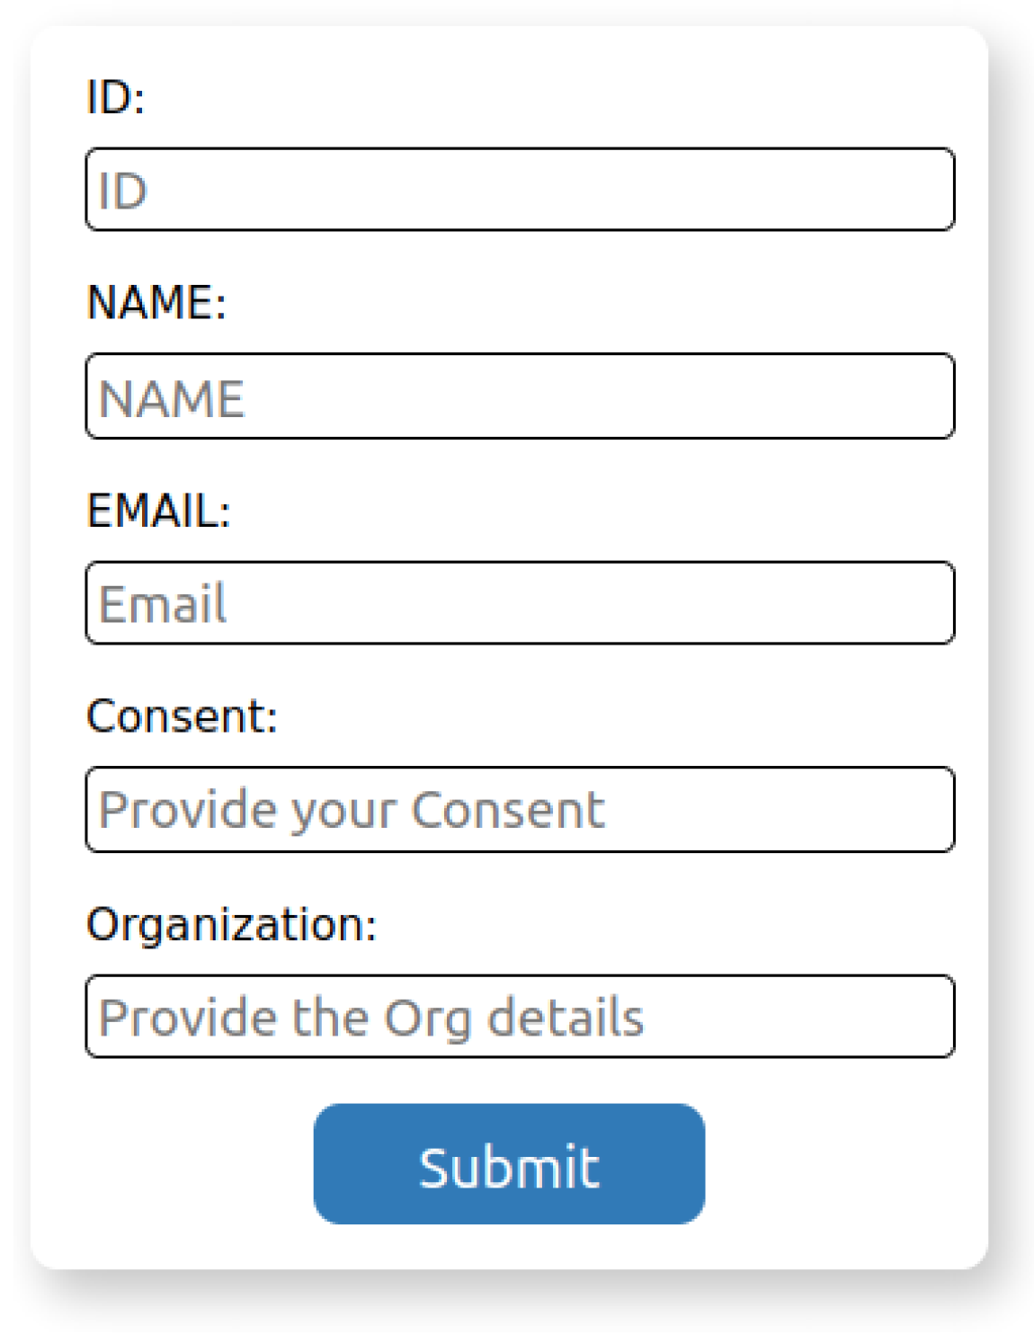This screenshot has width=1034, height=1334.
Task: Click the gray "ID" placeholder text
Action: (x=122, y=191)
